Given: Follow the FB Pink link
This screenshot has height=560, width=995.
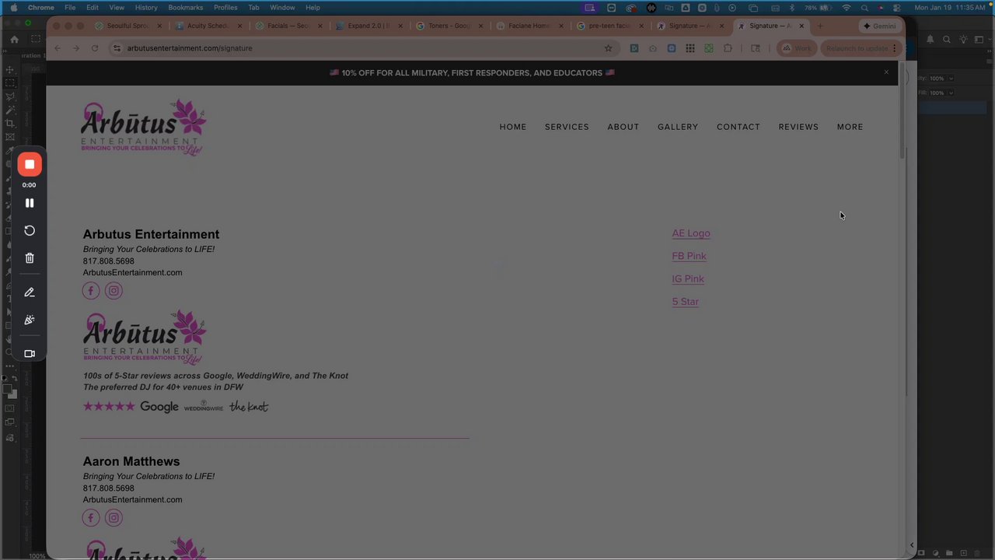Looking at the screenshot, I should (x=690, y=256).
